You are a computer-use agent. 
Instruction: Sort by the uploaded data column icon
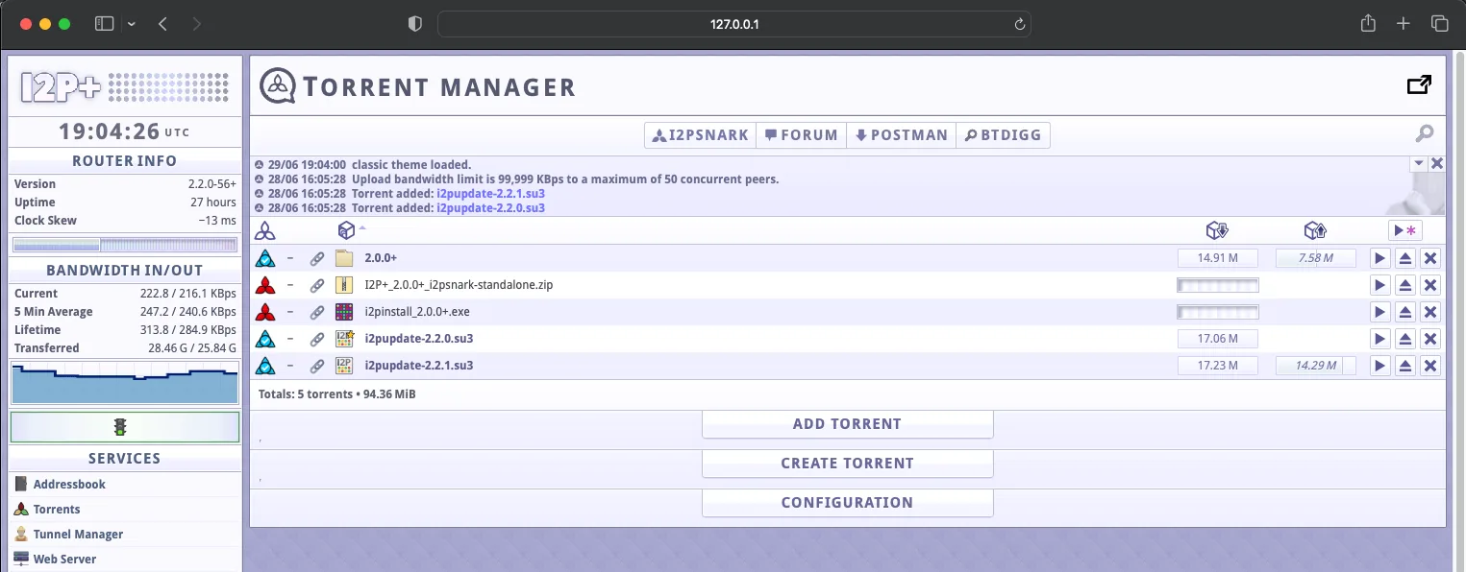pyautogui.click(x=1315, y=230)
